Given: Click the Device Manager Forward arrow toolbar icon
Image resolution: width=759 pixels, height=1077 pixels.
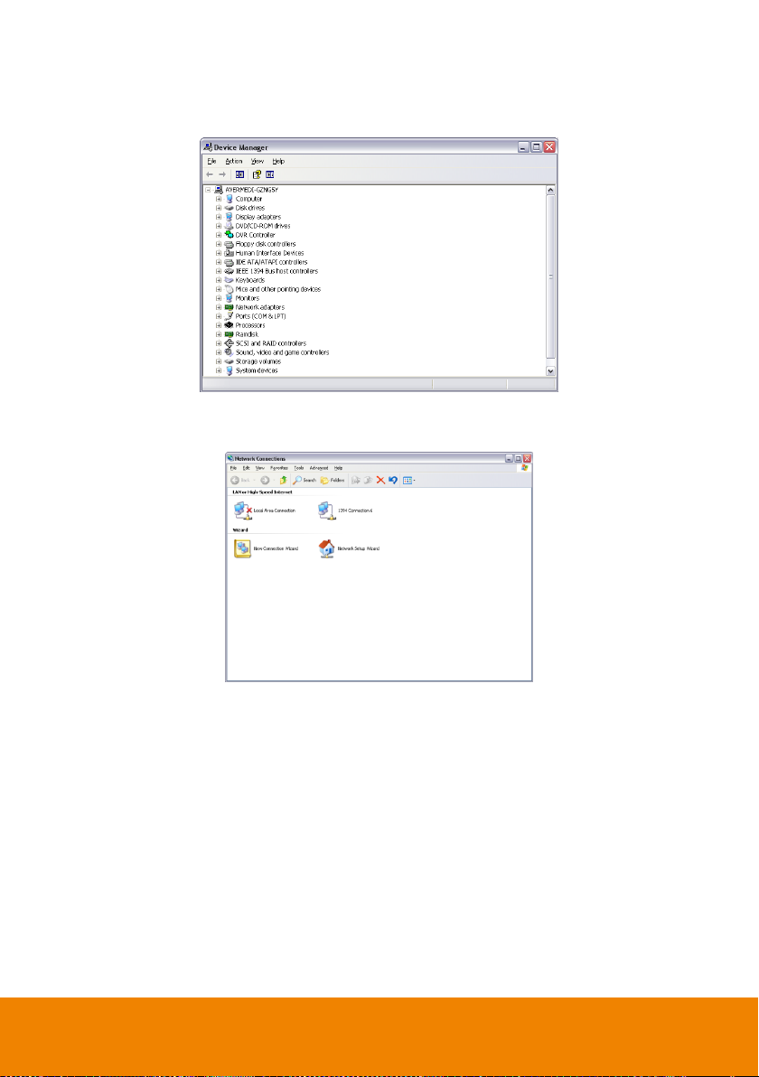Looking at the screenshot, I should click(222, 174).
